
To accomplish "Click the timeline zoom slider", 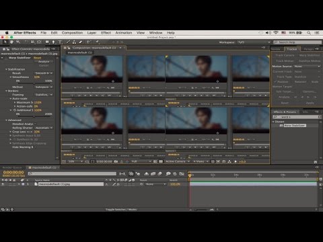I will pos(201,210).
